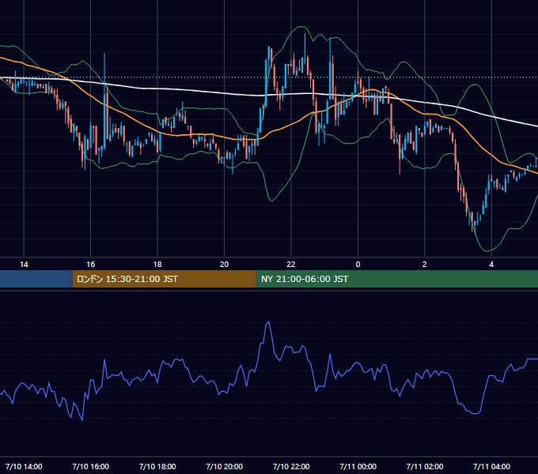538x474 pixels.
Task: Click the 7/10 16:00 time label
Action: (x=90, y=466)
